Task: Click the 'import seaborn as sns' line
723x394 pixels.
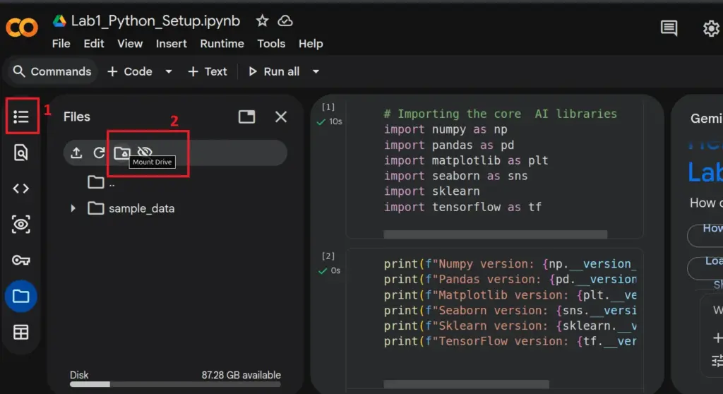Action: point(455,176)
